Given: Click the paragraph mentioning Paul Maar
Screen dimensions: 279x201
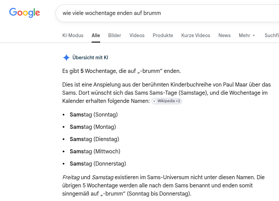Looking at the screenshot, I should click(167, 93).
